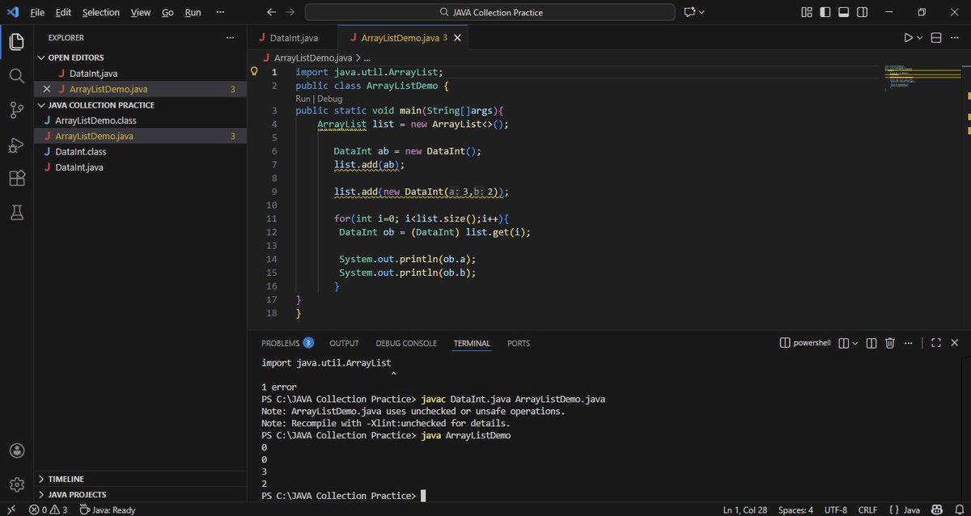Viewport: 971px width, 516px height.
Task: Open the Search view in activity bar
Action: pos(16,76)
